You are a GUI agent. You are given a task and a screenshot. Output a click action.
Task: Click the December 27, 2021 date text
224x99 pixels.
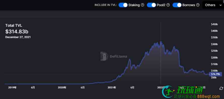pyautogui.click(x=18, y=37)
